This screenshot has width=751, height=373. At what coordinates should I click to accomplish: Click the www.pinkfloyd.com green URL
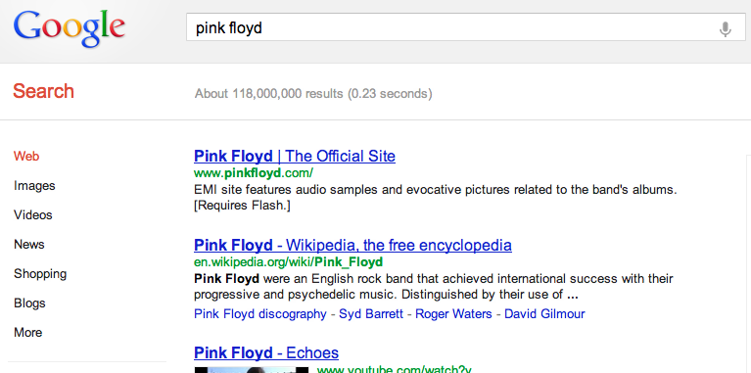[x=254, y=172]
